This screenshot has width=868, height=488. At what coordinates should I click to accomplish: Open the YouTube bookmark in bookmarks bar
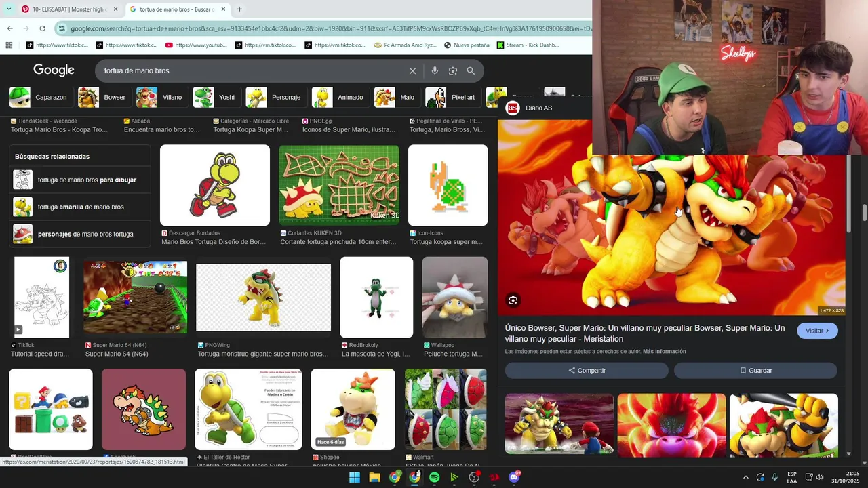coord(196,45)
